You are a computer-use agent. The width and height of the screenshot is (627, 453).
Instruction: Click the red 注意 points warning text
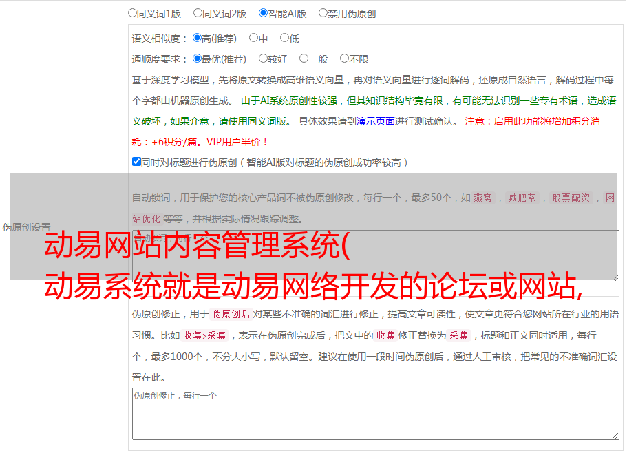click(366, 131)
